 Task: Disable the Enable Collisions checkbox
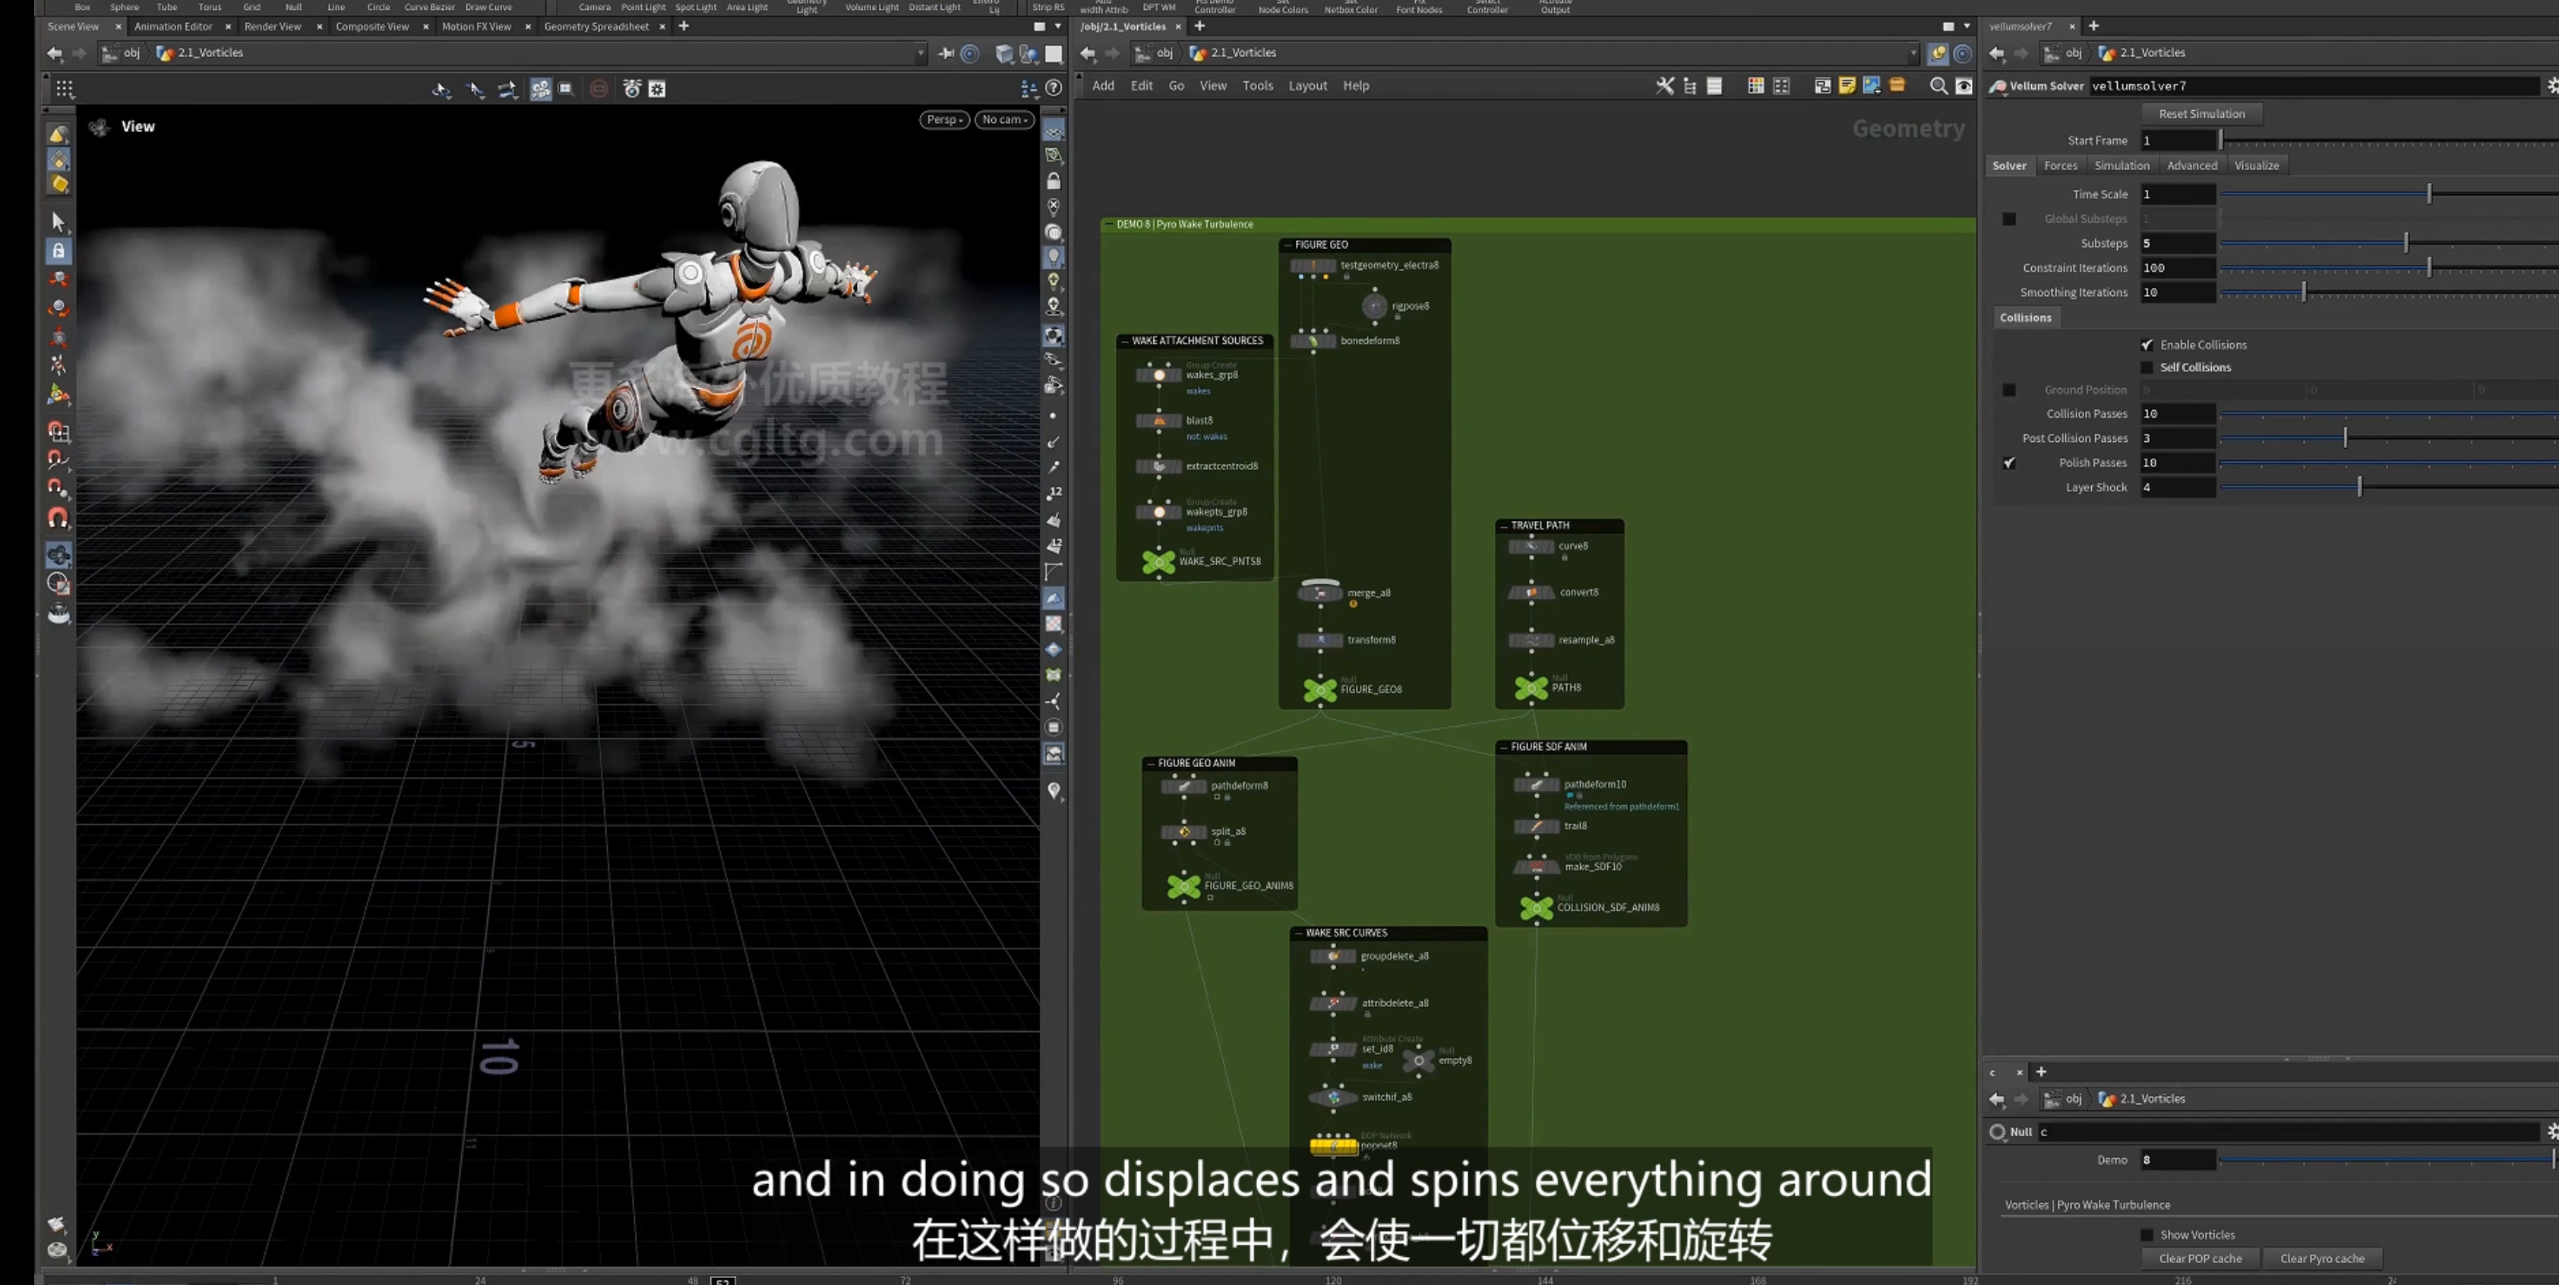[2147, 345]
